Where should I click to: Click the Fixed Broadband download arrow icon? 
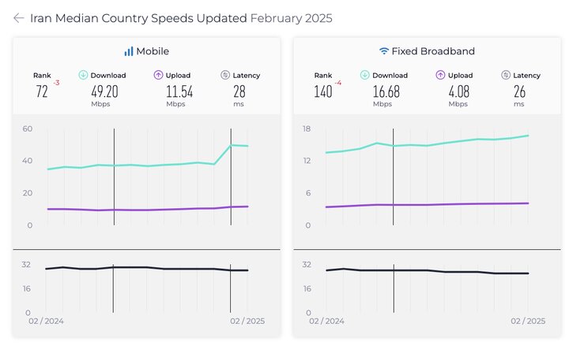(x=364, y=76)
